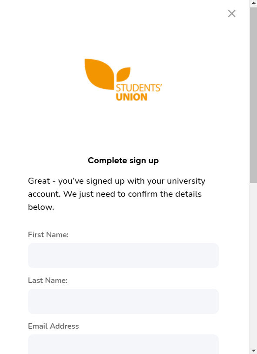Click the Complete sign up heading

[123, 160]
